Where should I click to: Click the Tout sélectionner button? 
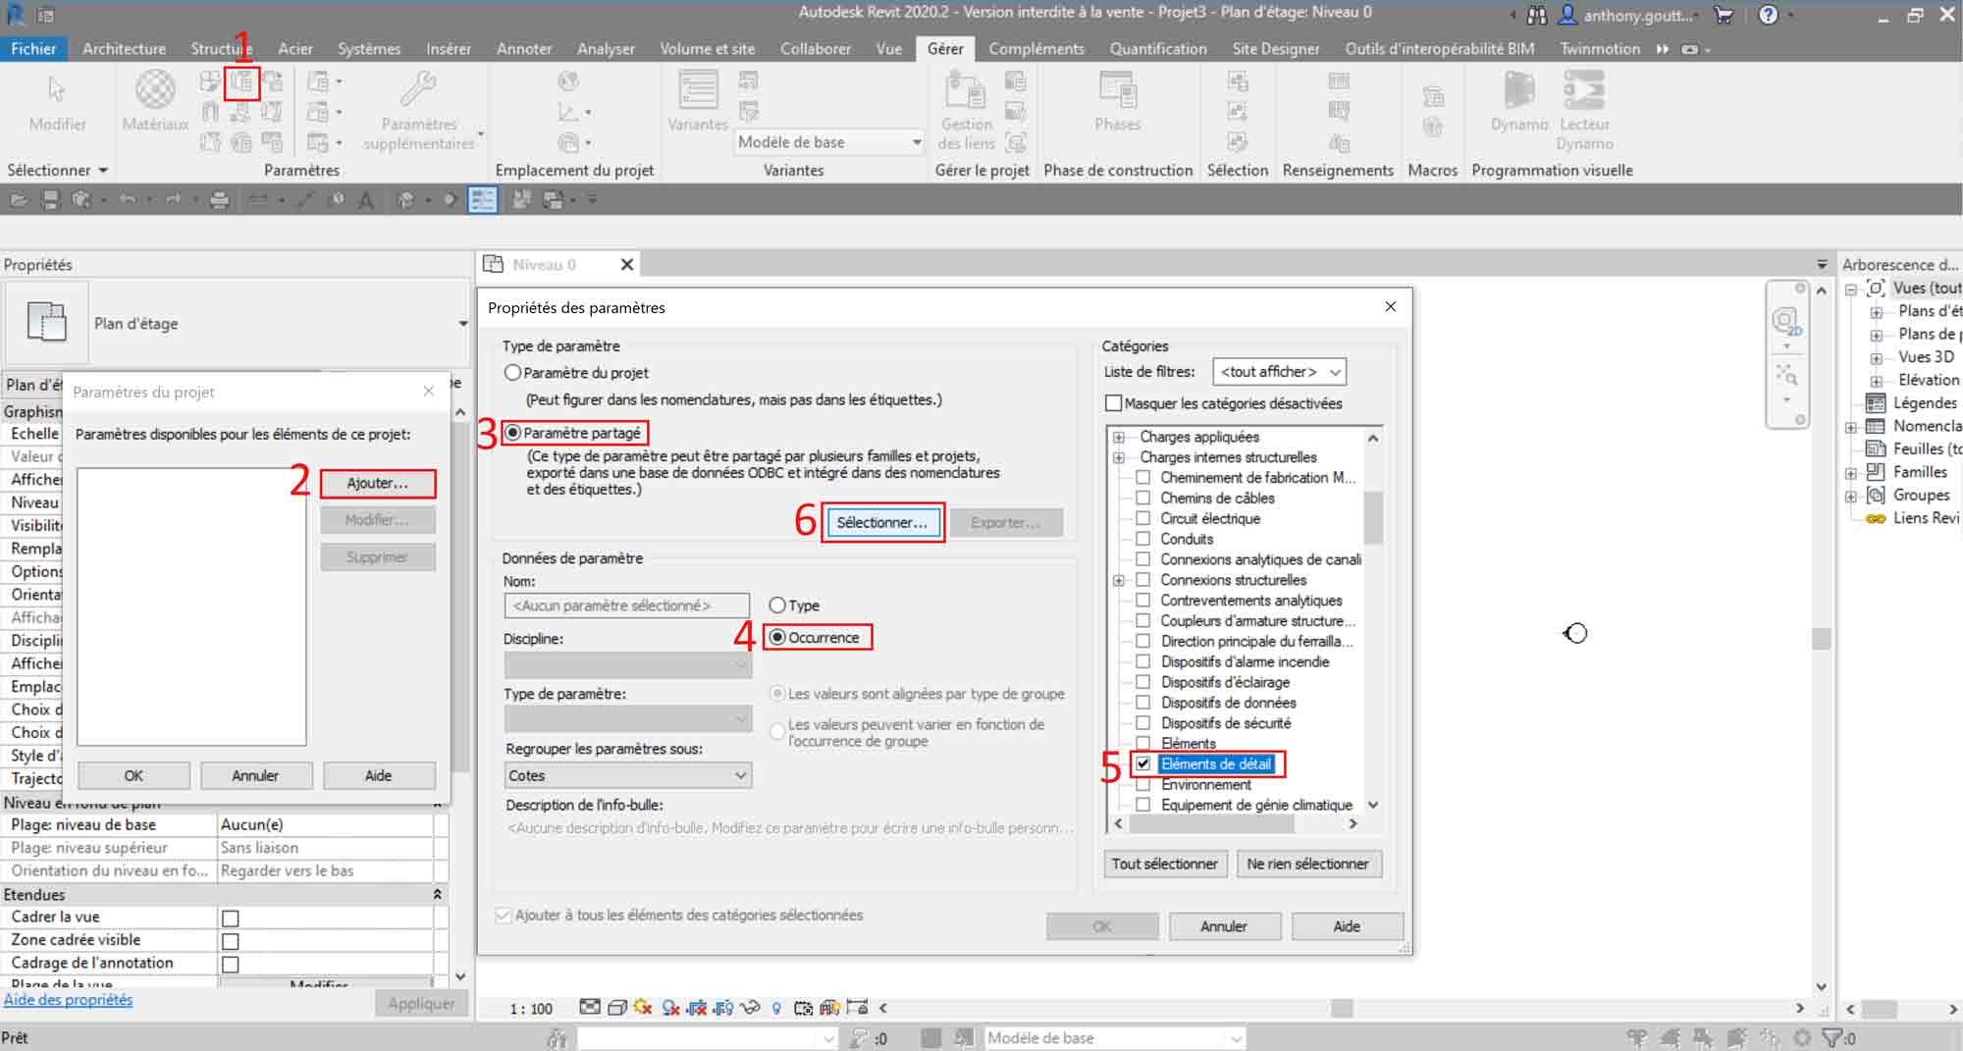[x=1165, y=864]
